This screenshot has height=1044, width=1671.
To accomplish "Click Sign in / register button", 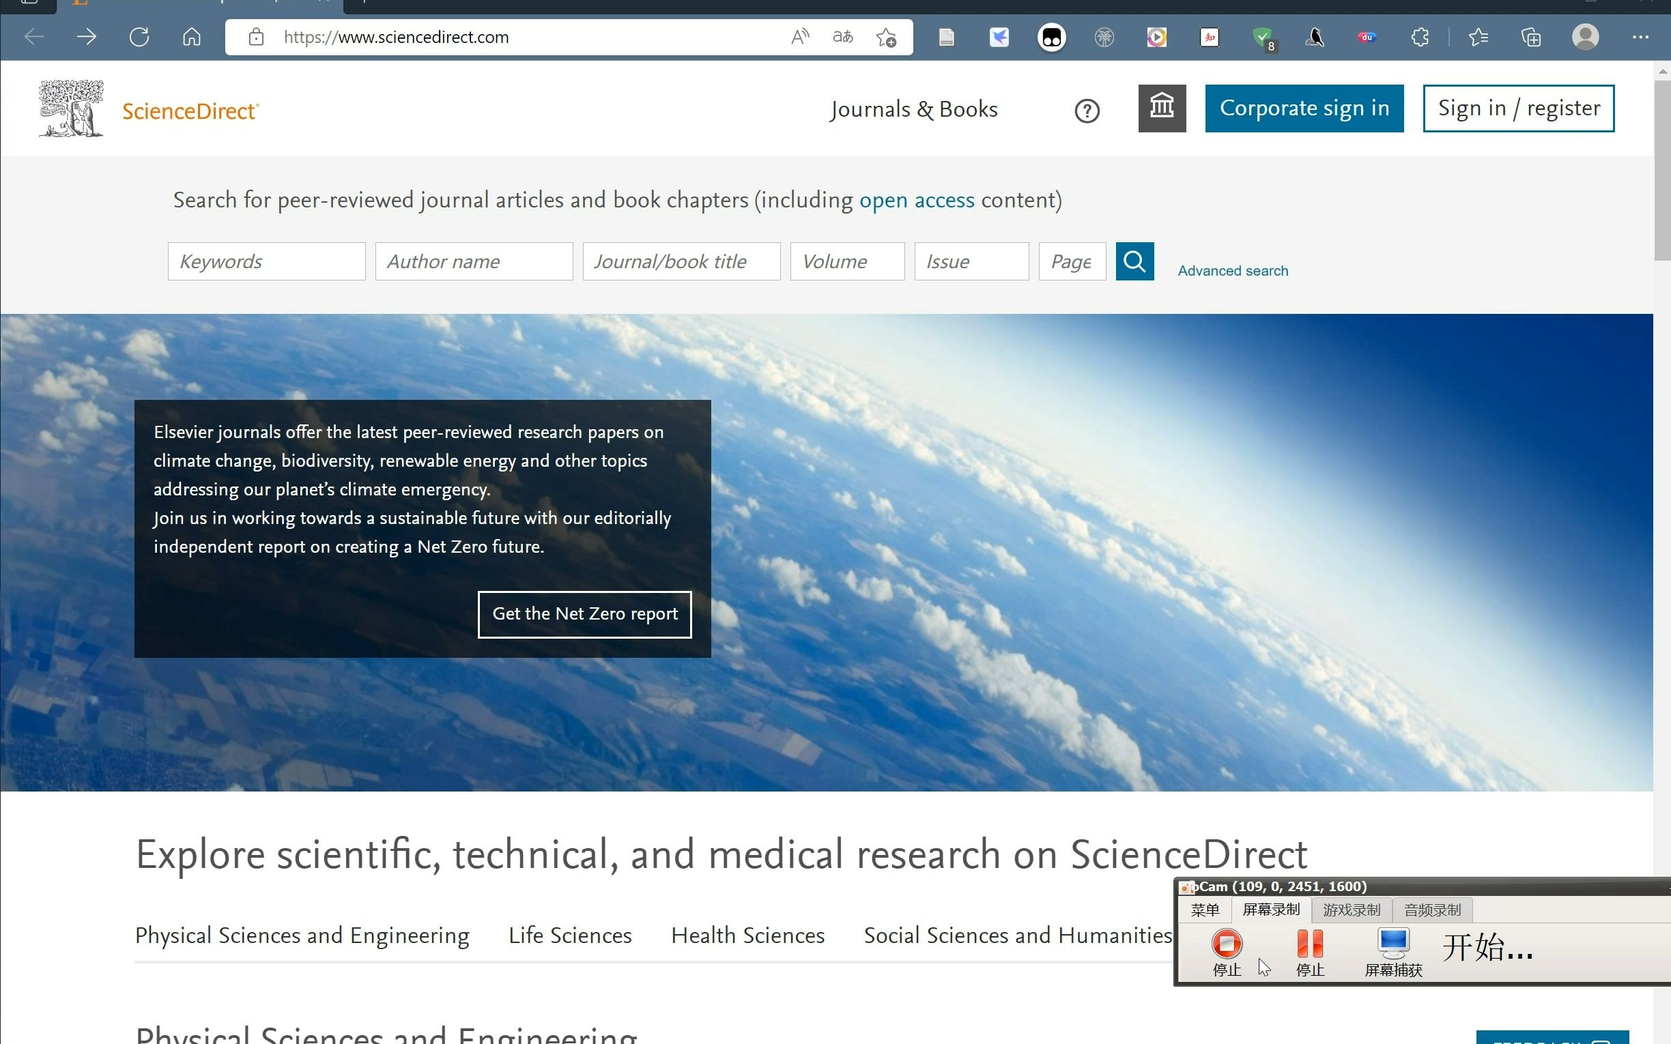I will pyautogui.click(x=1521, y=108).
